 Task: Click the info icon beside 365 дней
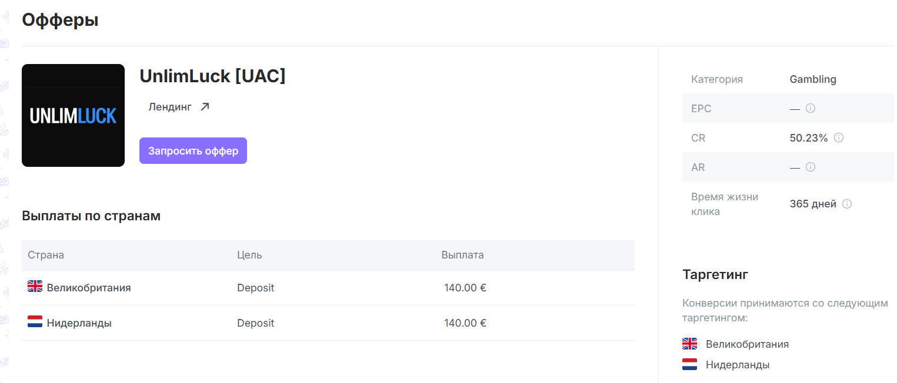click(x=847, y=204)
